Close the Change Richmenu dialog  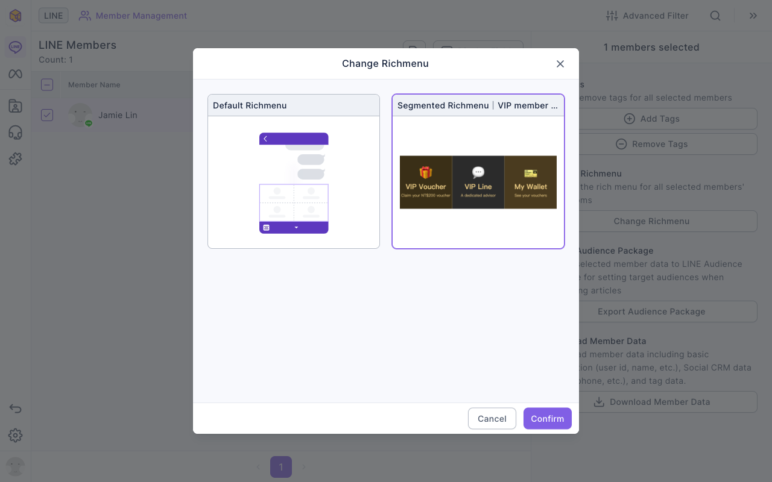pyautogui.click(x=560, y=64)
